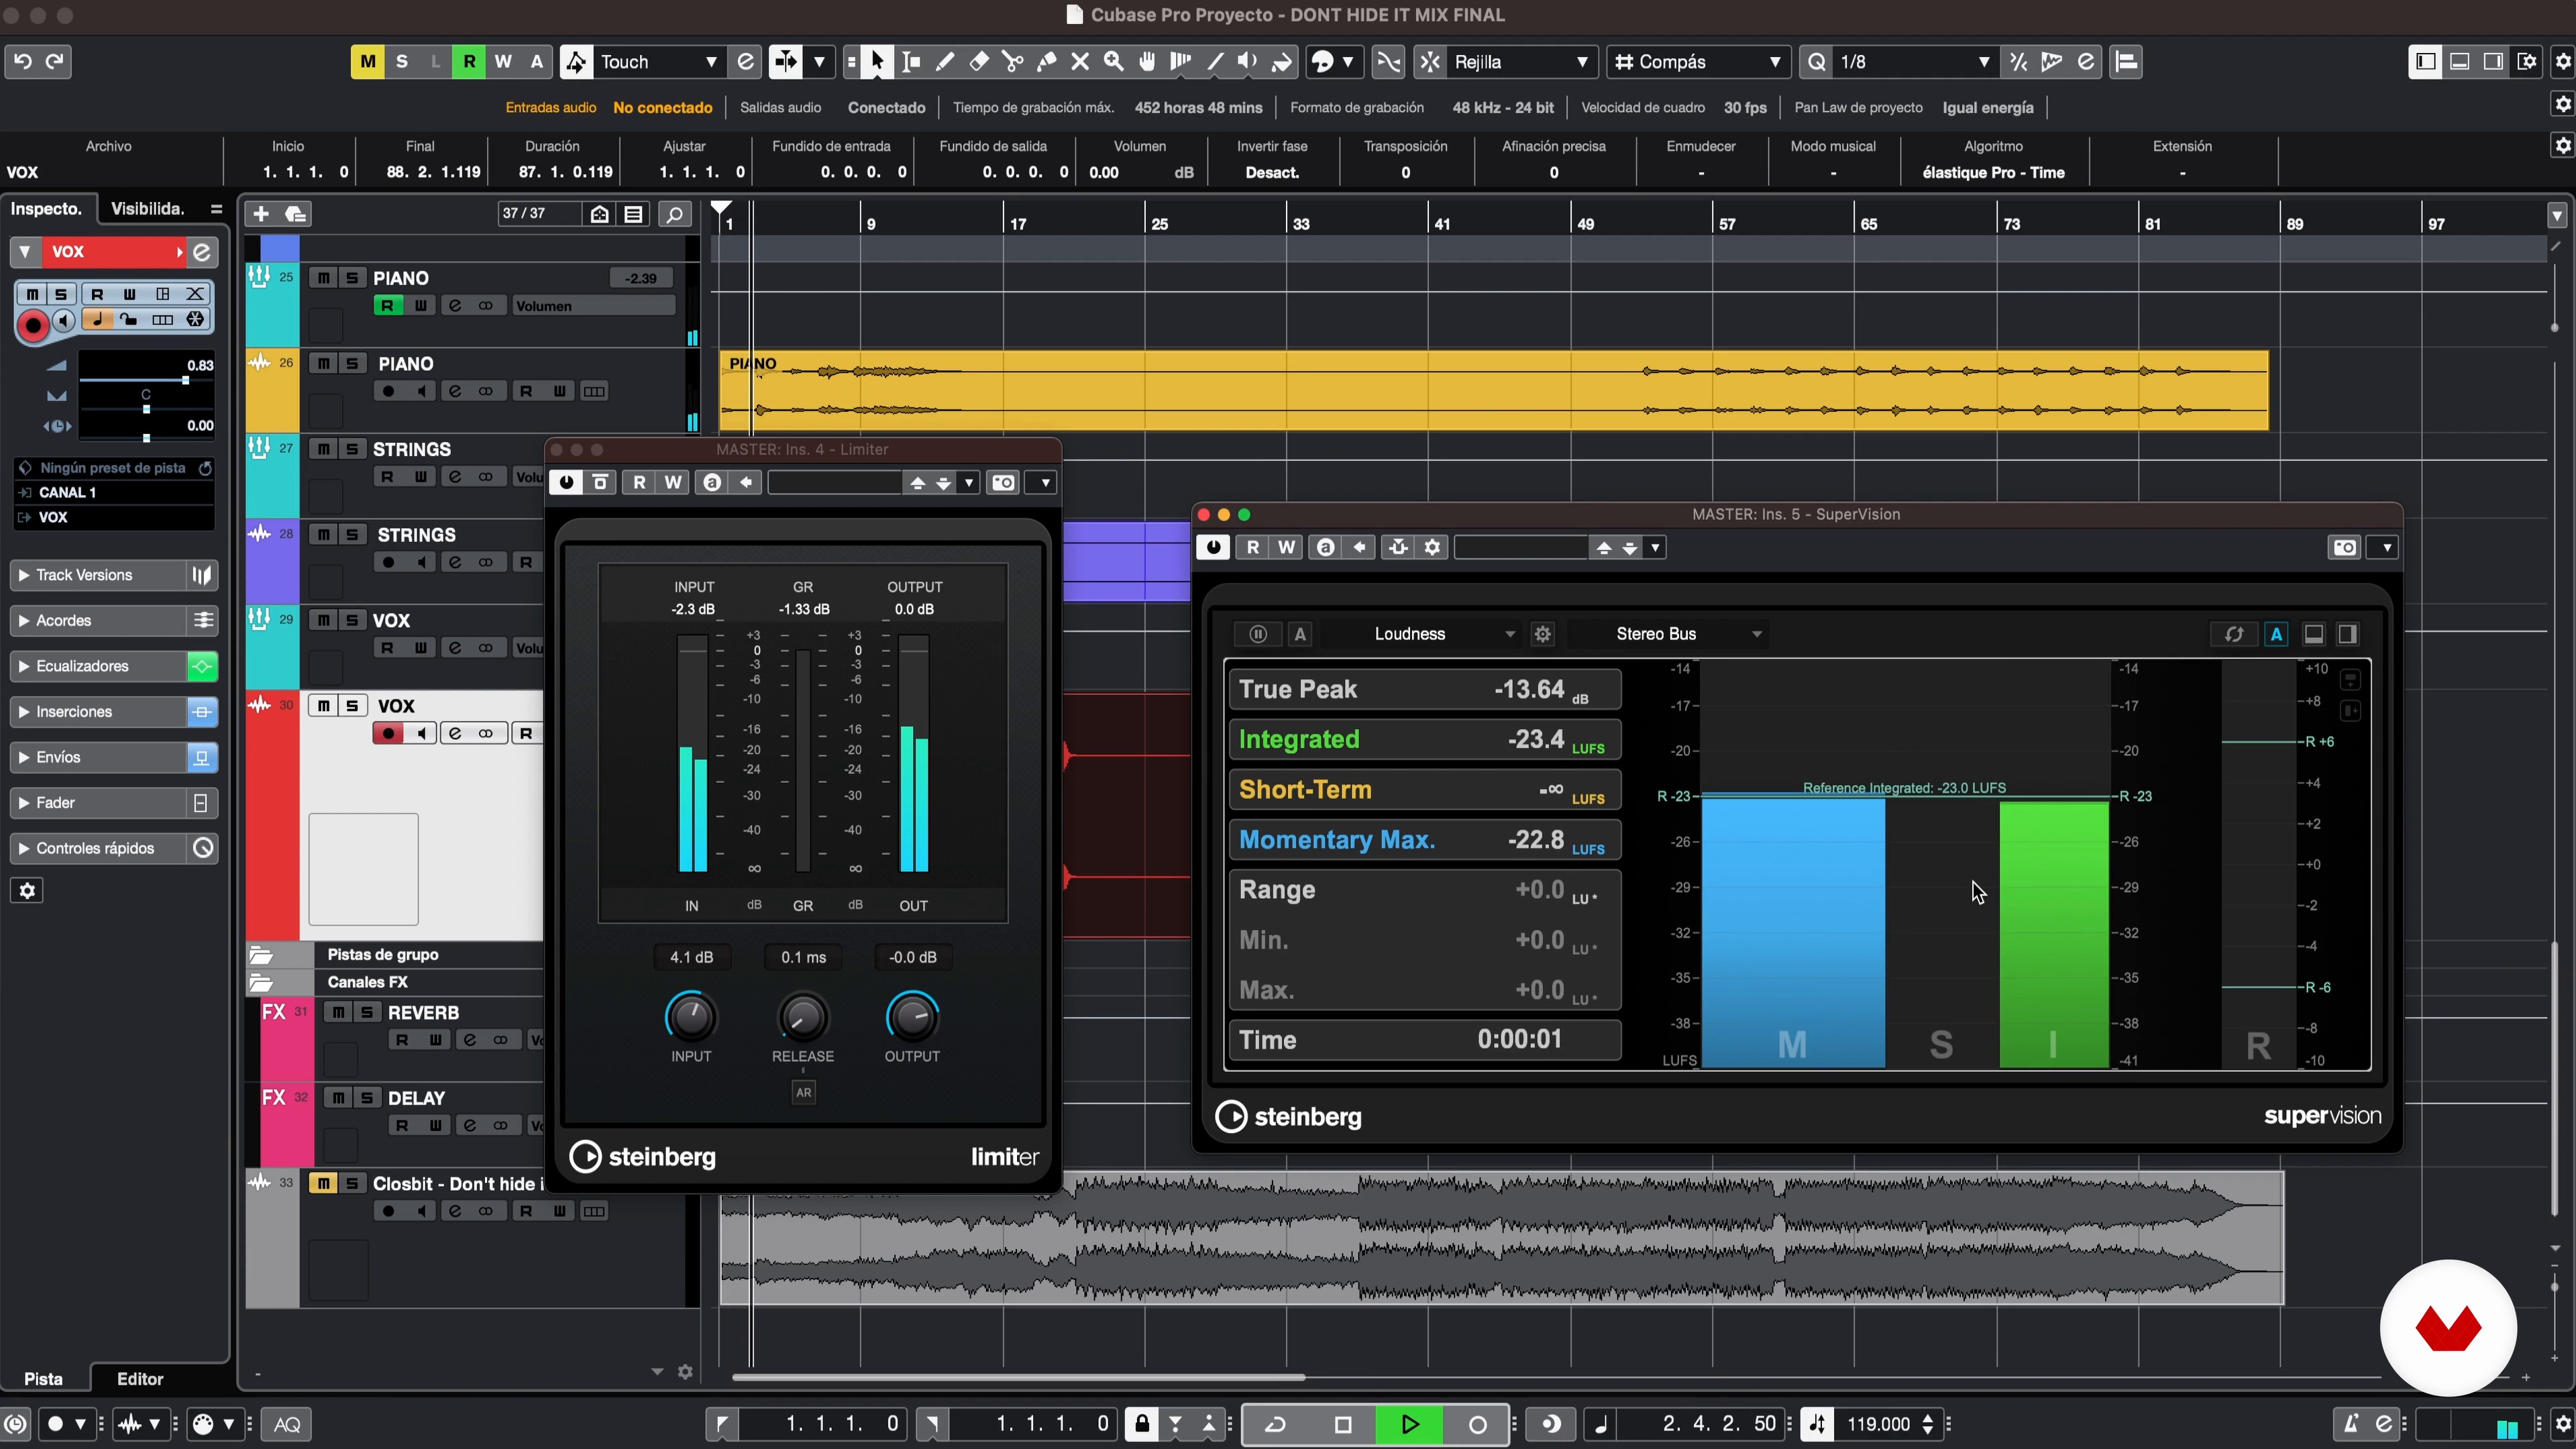Adjust the Limiter INPUT knob

click(691, 1017)
